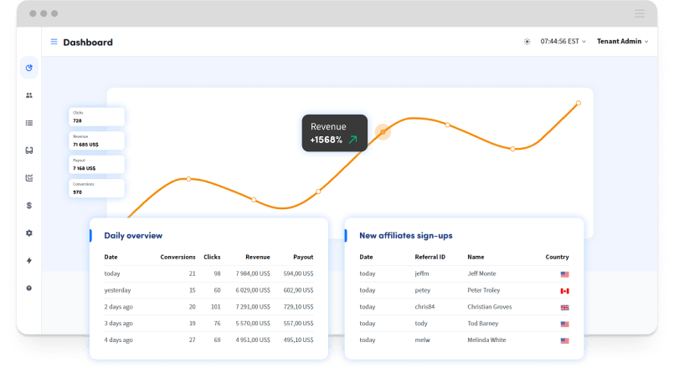Sort by Country column header

(557, 257)
